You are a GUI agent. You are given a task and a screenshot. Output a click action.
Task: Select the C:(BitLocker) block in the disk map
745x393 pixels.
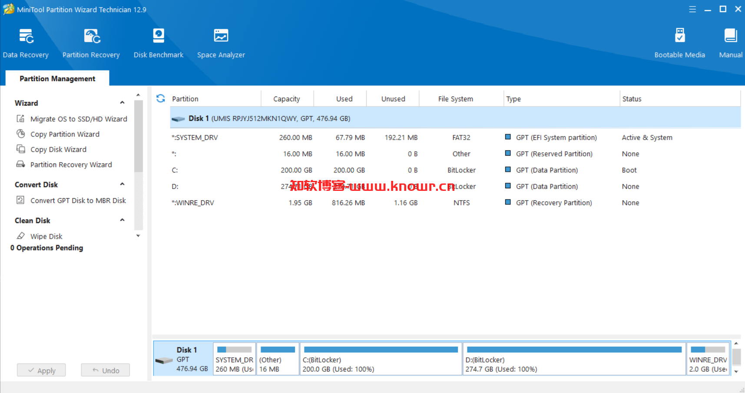tap(381, 359)
